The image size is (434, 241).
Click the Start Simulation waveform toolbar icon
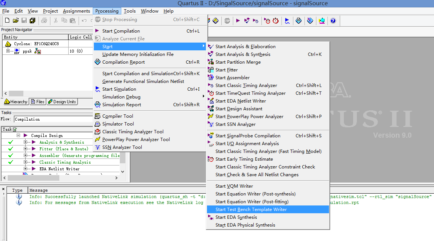[287, 21]
